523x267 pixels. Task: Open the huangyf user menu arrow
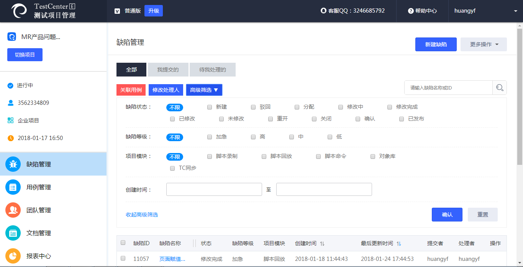515,11
